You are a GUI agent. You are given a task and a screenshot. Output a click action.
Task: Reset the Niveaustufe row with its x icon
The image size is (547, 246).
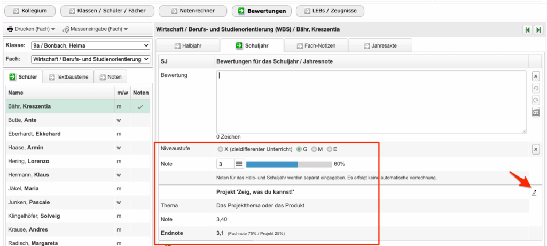535,149
